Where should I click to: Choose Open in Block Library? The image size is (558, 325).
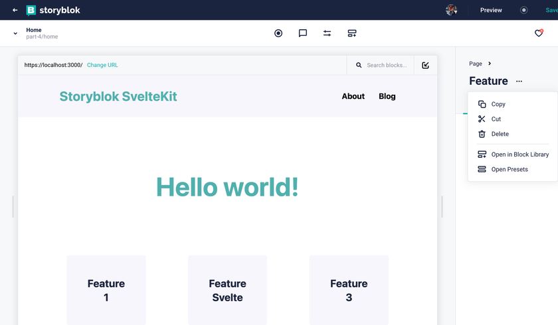[x=512, y=155]
